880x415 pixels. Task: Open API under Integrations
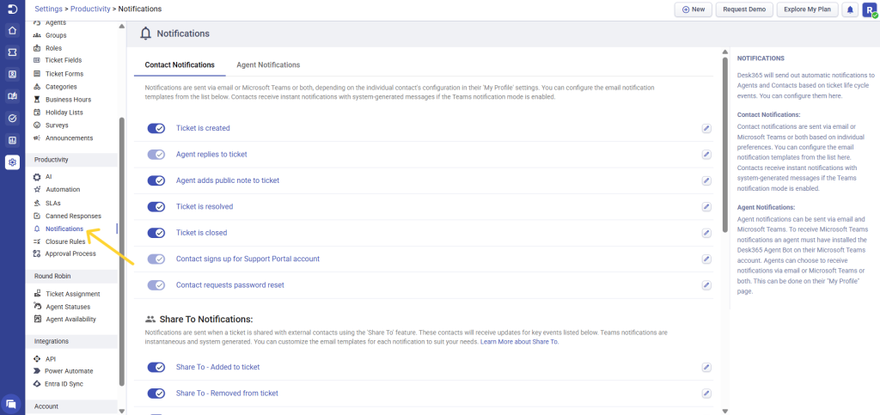click(x=51, y=359)
